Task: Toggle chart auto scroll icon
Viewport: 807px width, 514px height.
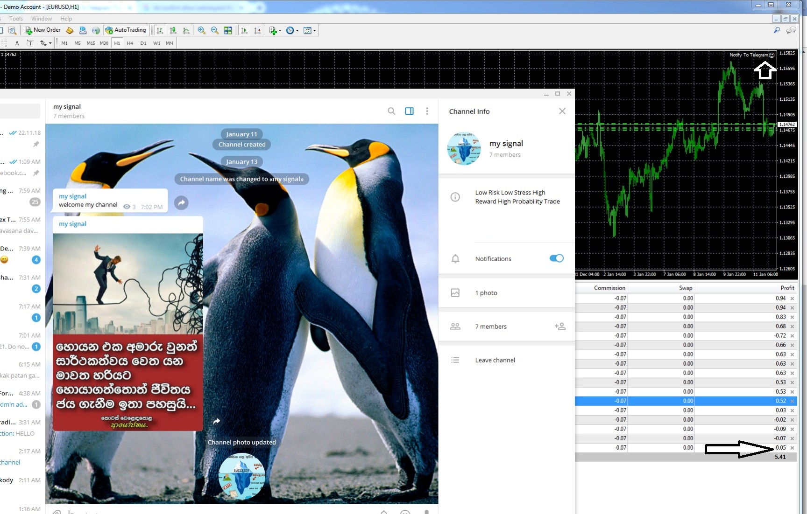Action: [244, 30]
